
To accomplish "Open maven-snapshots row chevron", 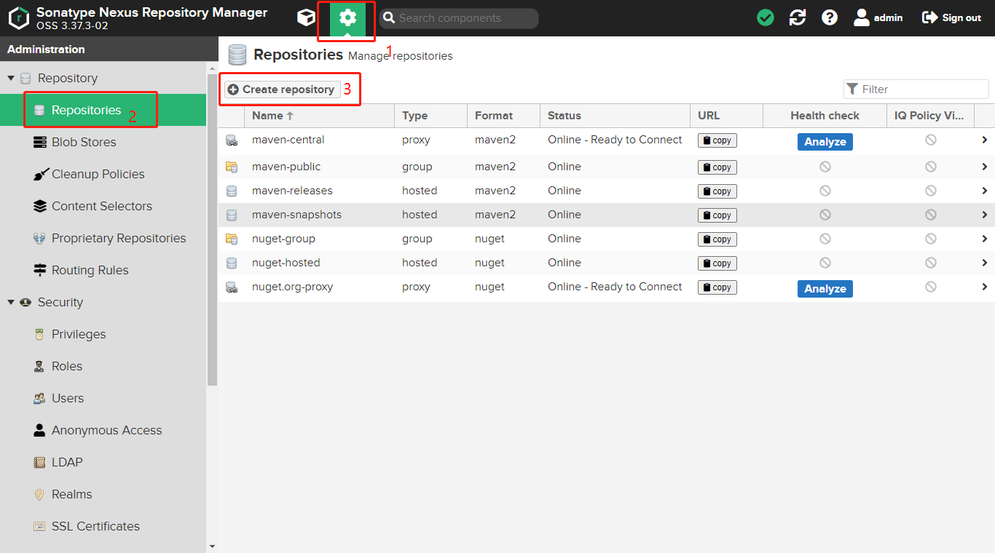I will pyautogui.click(x=984, y=215).
